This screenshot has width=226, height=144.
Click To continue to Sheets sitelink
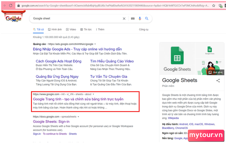[55, 134]
